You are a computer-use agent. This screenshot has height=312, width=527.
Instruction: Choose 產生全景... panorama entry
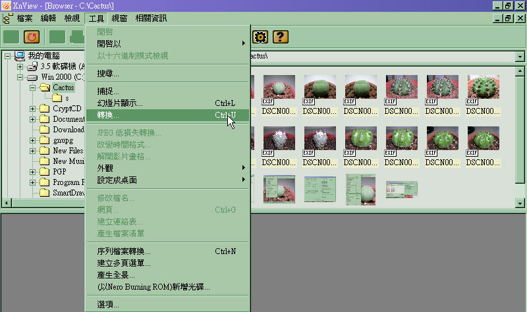168,275
